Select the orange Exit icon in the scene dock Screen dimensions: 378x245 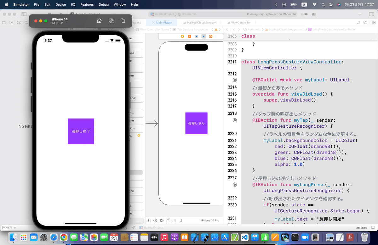point(211,36)
